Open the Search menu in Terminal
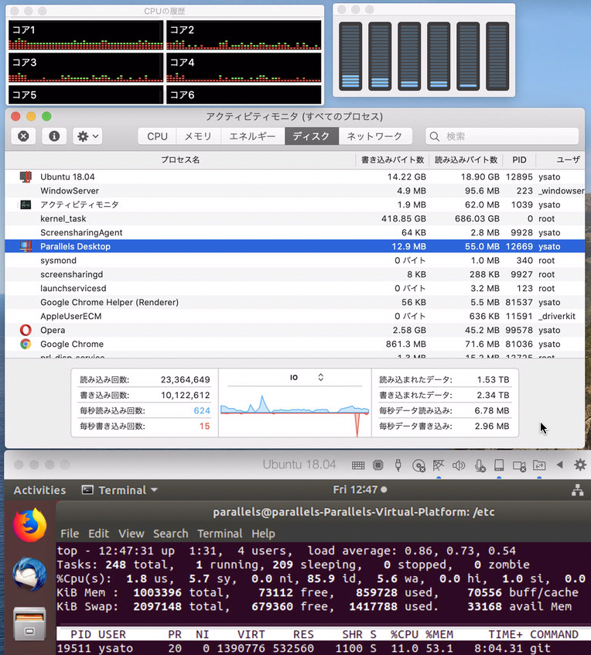The image size is (591, 655). (170, 533)
